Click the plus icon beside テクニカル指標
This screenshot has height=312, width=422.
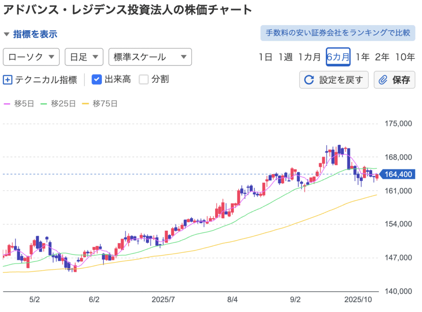pyautogui.click(x=8, y=80)
